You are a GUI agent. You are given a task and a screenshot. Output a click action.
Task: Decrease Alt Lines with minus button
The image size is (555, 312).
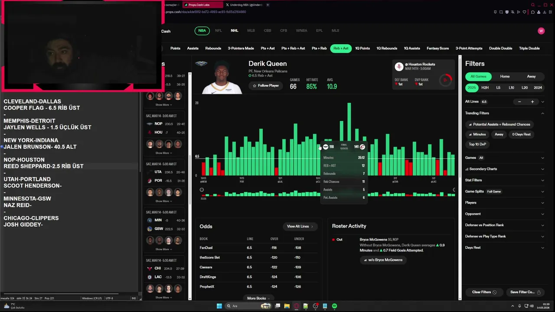(519, 102)
